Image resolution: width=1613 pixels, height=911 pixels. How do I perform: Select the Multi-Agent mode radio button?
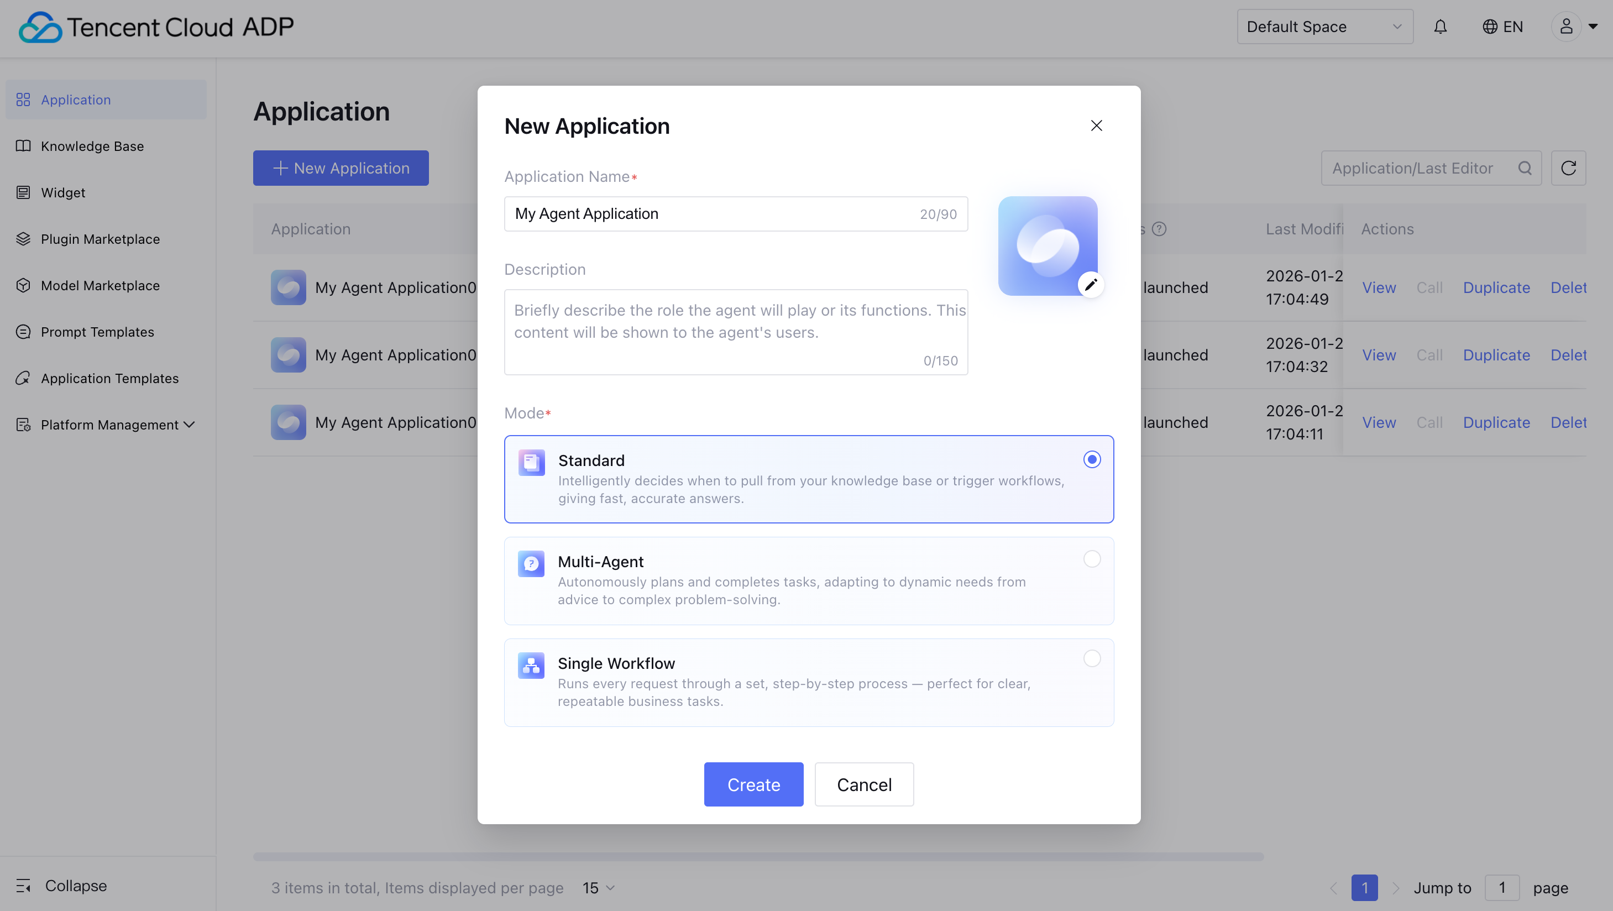[1091, 558]
